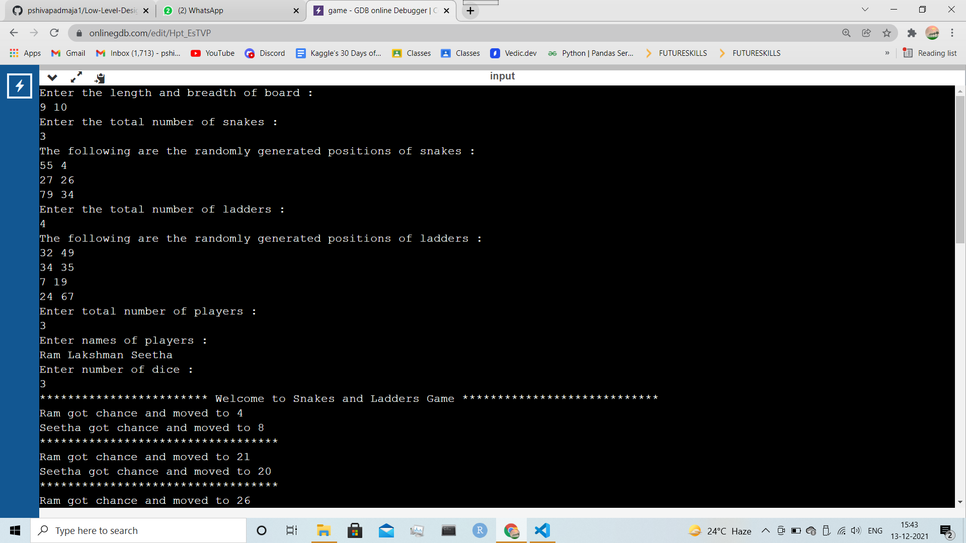Open the tab search dropdown arrow

865,10
